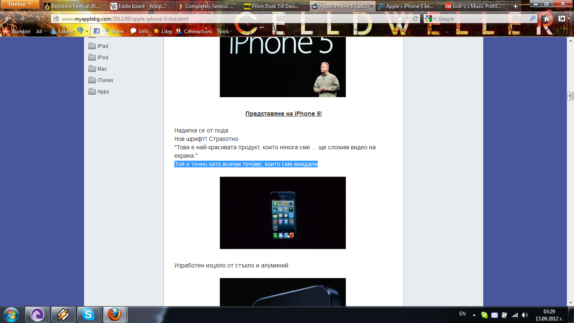Screen dimensions: 574x323
Task: Bookmark this page with the star icon
Action: pos(400,19)
